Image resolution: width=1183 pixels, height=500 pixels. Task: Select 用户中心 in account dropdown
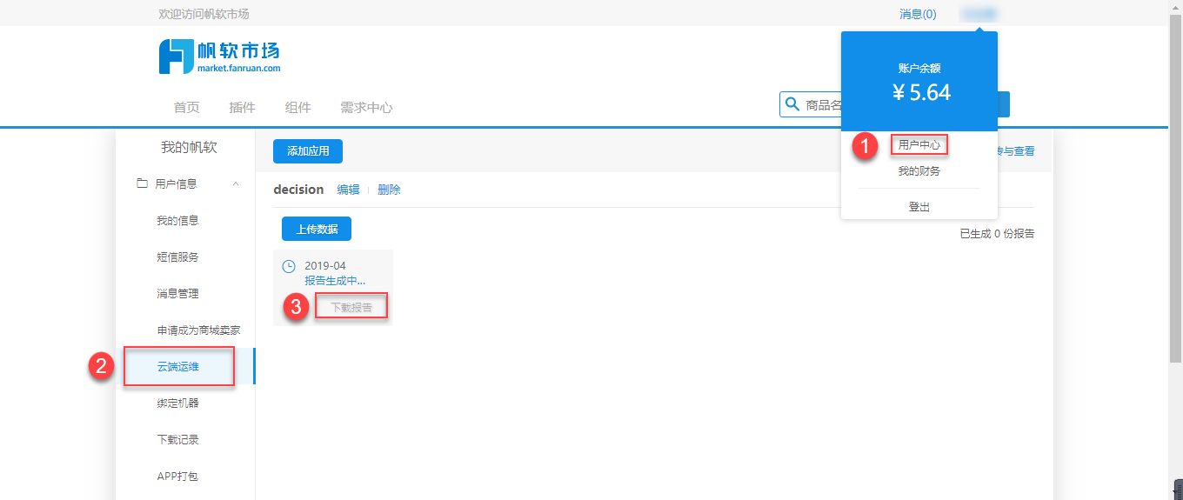tap(919, 145)
